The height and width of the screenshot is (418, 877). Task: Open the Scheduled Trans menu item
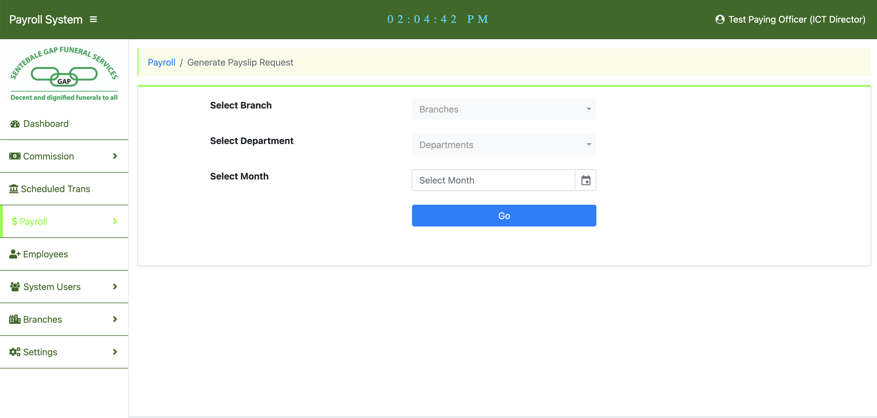tap(56, 189)
